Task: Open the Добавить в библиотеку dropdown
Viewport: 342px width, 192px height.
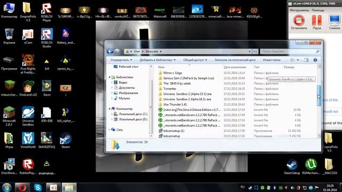Action: pyautogui.click(x=158, y=60)
